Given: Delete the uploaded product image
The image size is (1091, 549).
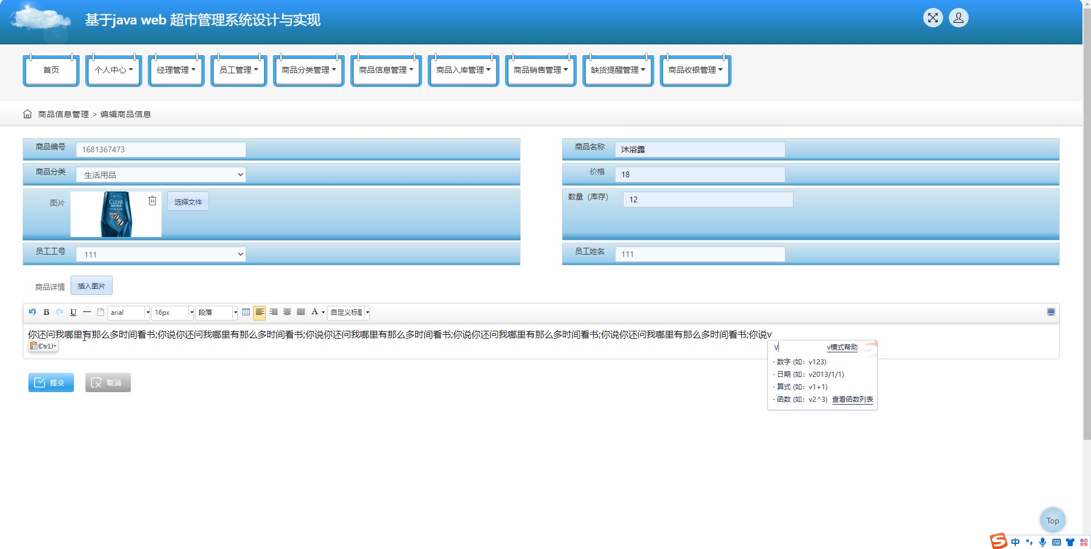Looking at the screenshot, I should click(x=152, y=201).
